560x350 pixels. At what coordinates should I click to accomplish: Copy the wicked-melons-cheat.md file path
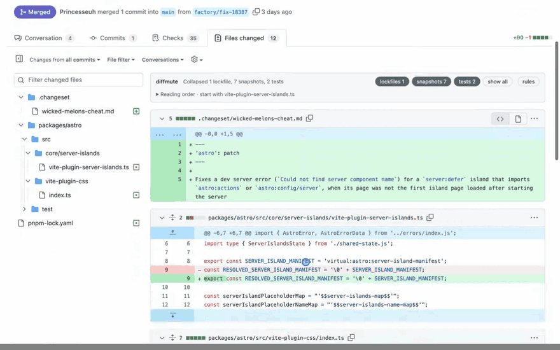[x=310, y=118]
